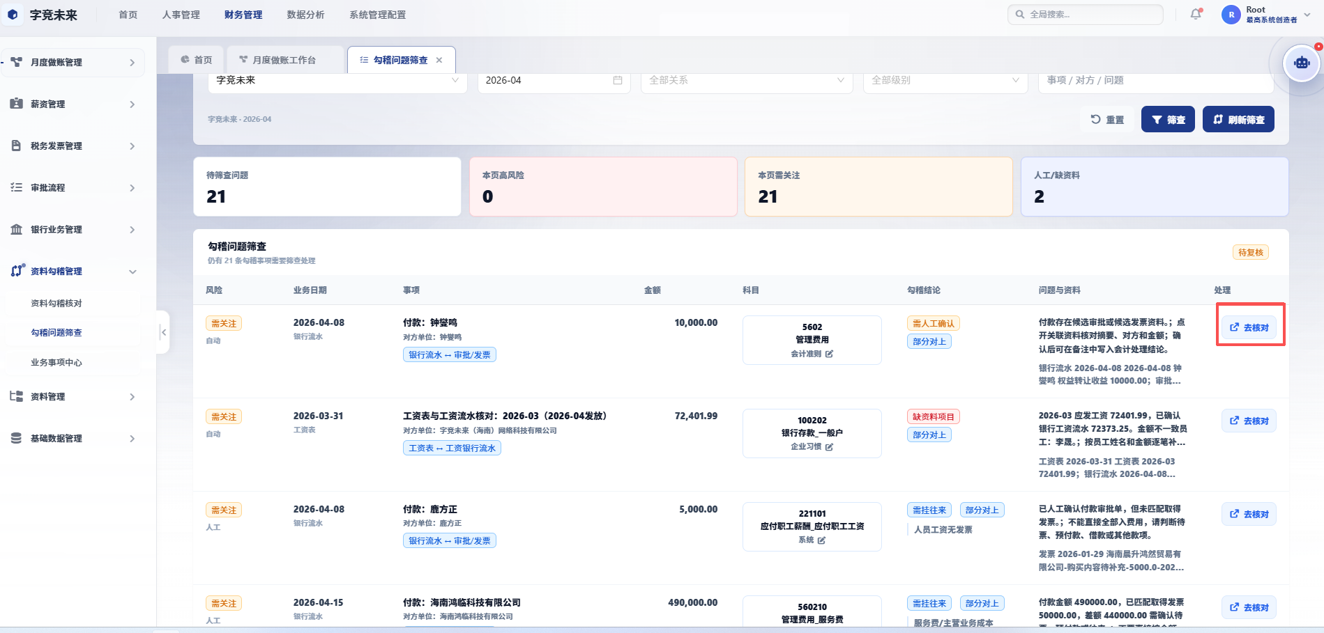
Task: Open 系统管理配置 in top navigation
Action: tap(377, 15)
